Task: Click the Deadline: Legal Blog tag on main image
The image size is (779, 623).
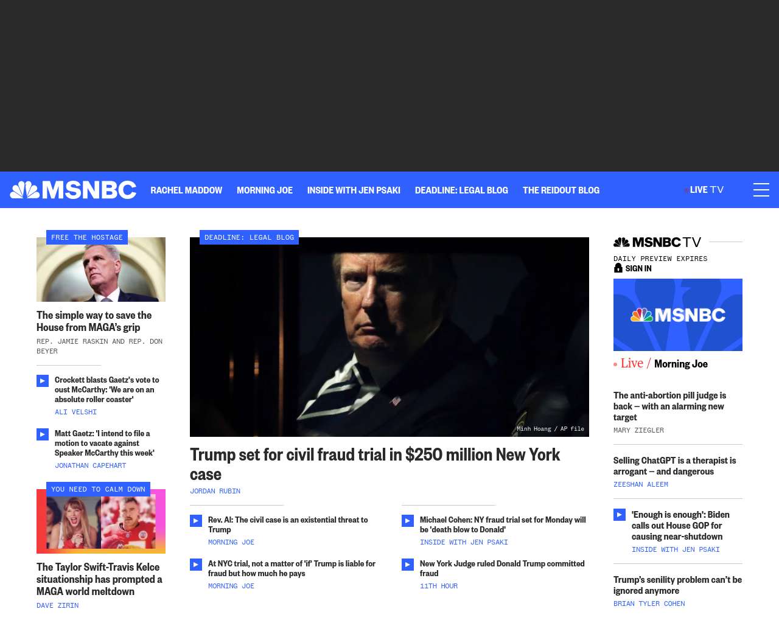Action: click(249, 237)
